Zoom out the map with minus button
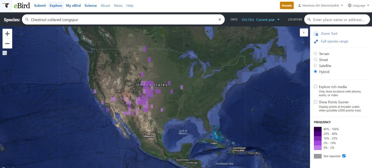This screenshot has height=168, width=372. point(7,43)
